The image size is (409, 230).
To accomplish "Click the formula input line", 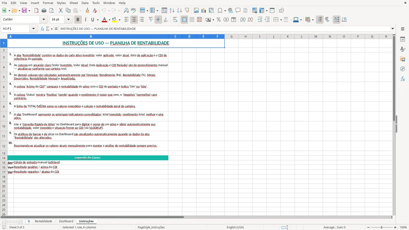I will (224, 29).
